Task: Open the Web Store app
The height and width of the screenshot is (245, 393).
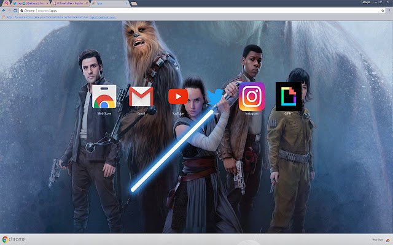Action: point(104,97)
